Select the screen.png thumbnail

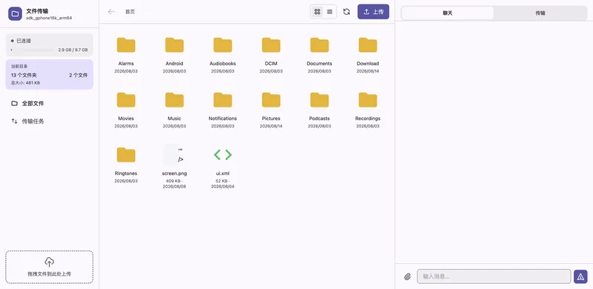click(x=174, y=155)
